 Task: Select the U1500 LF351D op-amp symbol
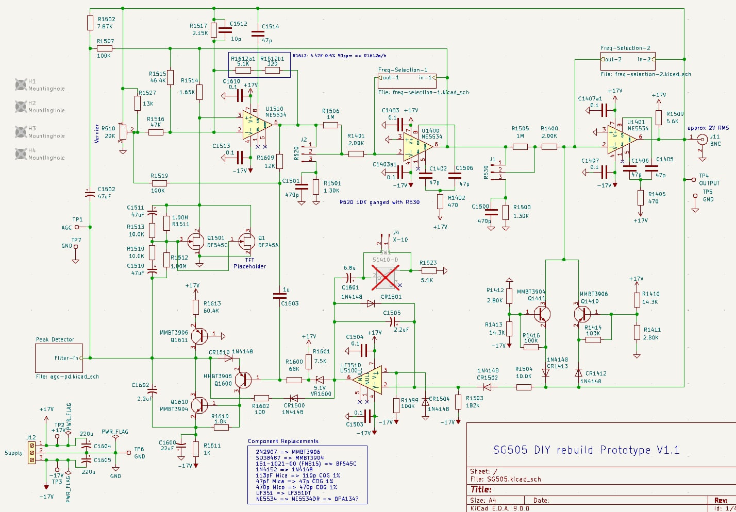tap(367, 380)
